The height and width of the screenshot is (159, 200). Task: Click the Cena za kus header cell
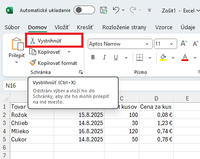click(156, 107)
